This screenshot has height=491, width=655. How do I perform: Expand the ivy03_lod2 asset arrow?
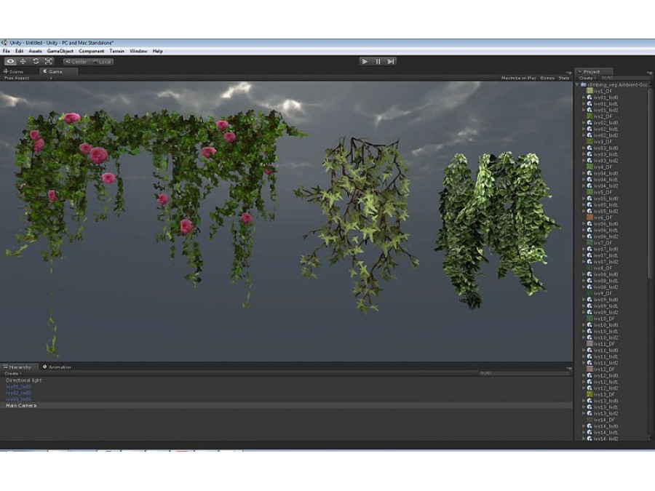(584, 161)
